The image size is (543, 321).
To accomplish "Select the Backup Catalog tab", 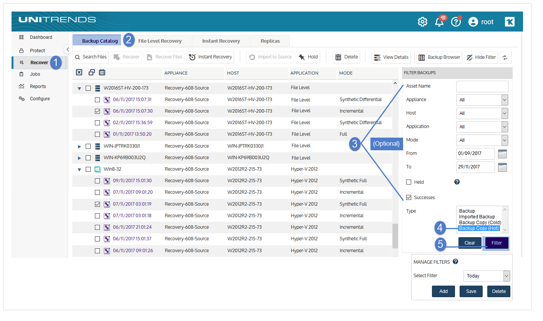I will [100, 41].
